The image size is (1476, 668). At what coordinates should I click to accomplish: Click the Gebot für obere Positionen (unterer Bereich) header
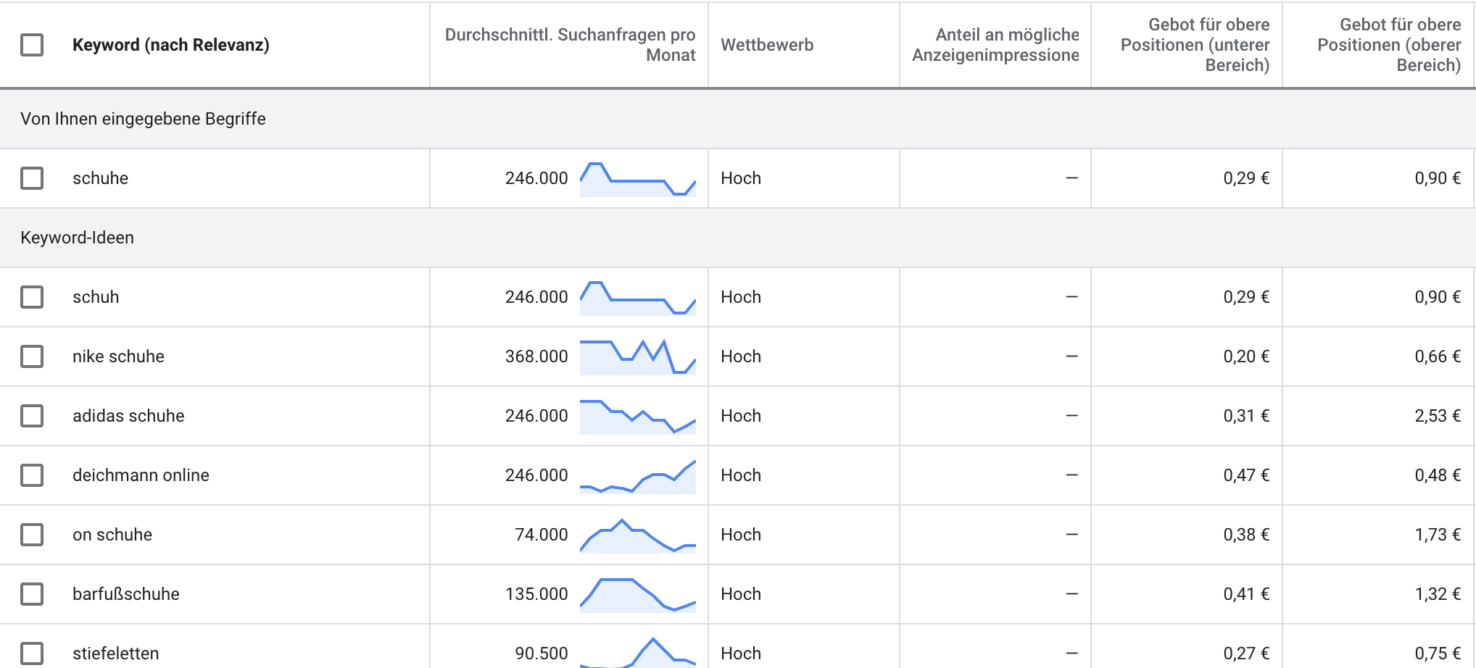1195,45
